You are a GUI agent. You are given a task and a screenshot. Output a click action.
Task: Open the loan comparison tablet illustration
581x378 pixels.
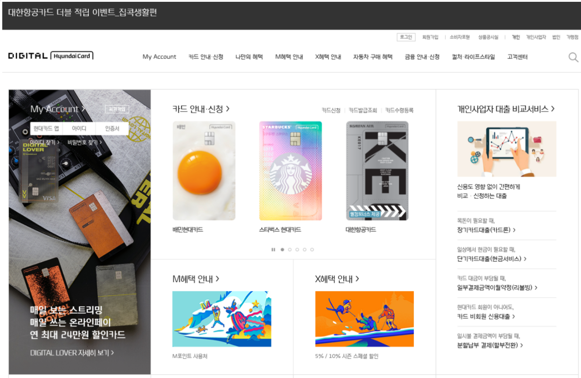pos(507,149)
